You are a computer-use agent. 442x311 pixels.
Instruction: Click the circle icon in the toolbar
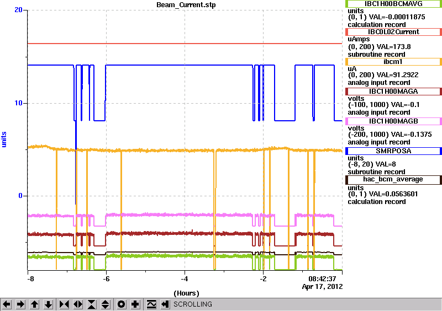pyautogui.click(x=122, y=304)
